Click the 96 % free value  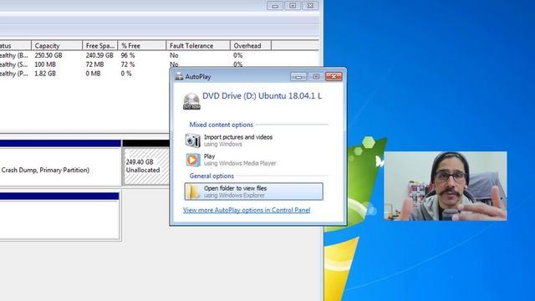[128, 55]
